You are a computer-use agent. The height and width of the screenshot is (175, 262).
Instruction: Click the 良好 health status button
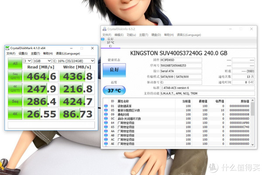(113, 70)
